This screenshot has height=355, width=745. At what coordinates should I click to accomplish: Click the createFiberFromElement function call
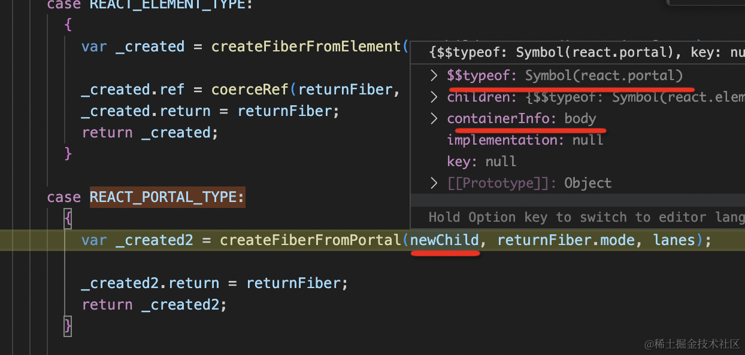pos(307,46)
